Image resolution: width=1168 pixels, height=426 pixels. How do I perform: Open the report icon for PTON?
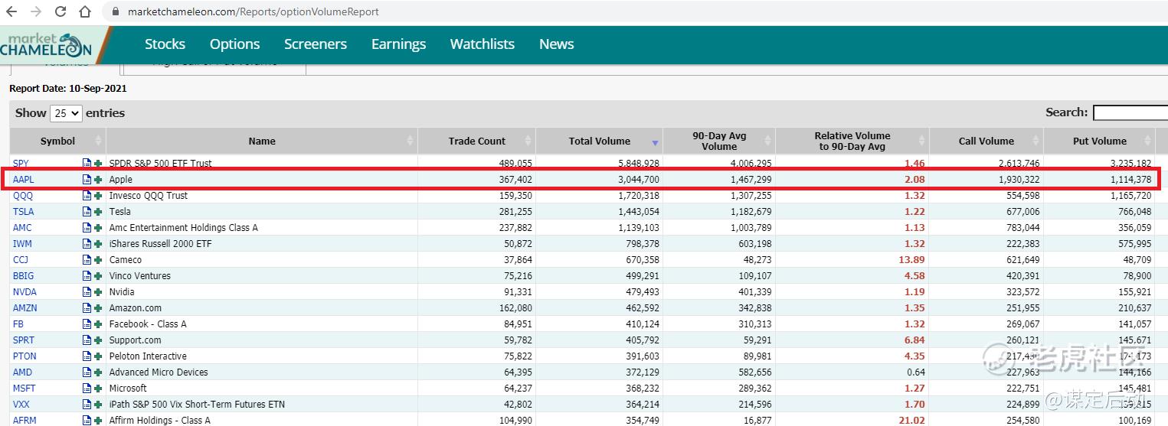coord(87,356)
